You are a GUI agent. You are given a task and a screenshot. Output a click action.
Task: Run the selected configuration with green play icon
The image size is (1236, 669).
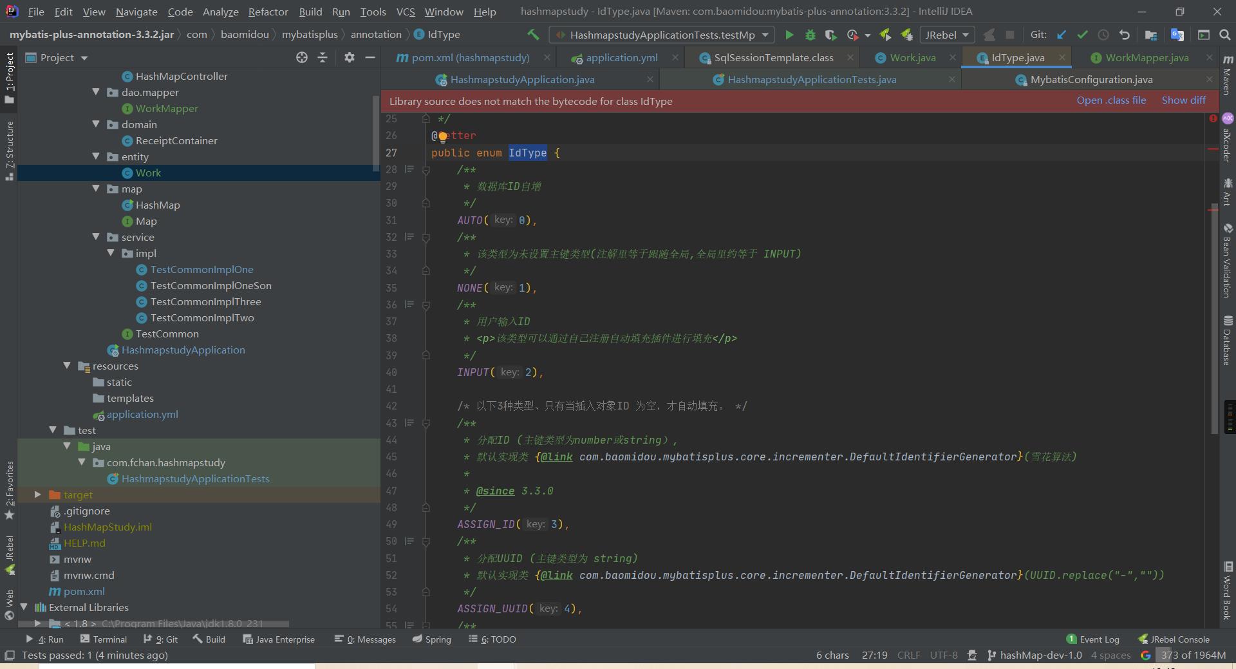coord(789,35)
